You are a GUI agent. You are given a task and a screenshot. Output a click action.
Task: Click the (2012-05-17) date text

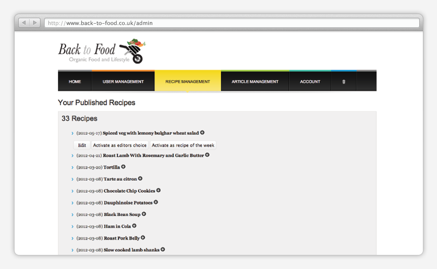89,133
